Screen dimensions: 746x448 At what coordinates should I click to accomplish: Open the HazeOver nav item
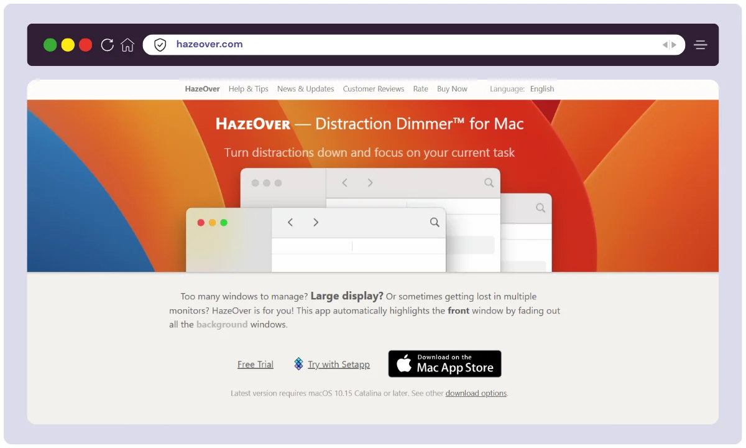click(202, 89)
